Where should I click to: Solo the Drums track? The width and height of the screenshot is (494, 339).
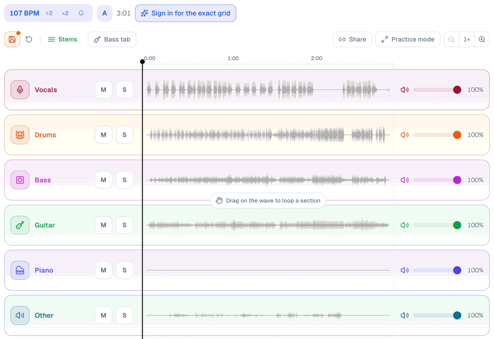coord(124,135)
